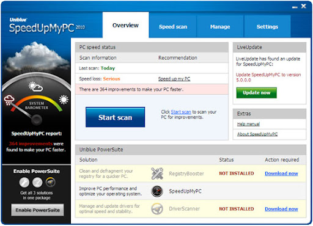Click the Update now button
The height and width of the screenshot is (226, 313).
pos(257,93)
